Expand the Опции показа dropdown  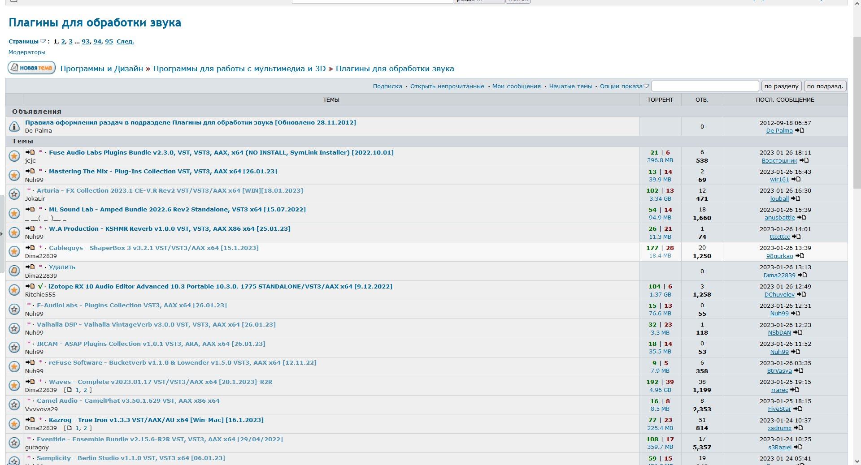click(x=646, y=86)
